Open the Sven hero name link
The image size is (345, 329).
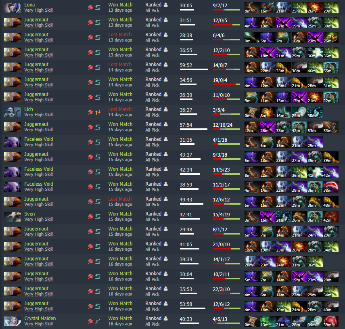click(29, 214)
